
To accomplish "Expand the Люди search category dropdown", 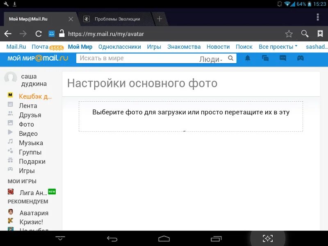I will pos(211,59).
